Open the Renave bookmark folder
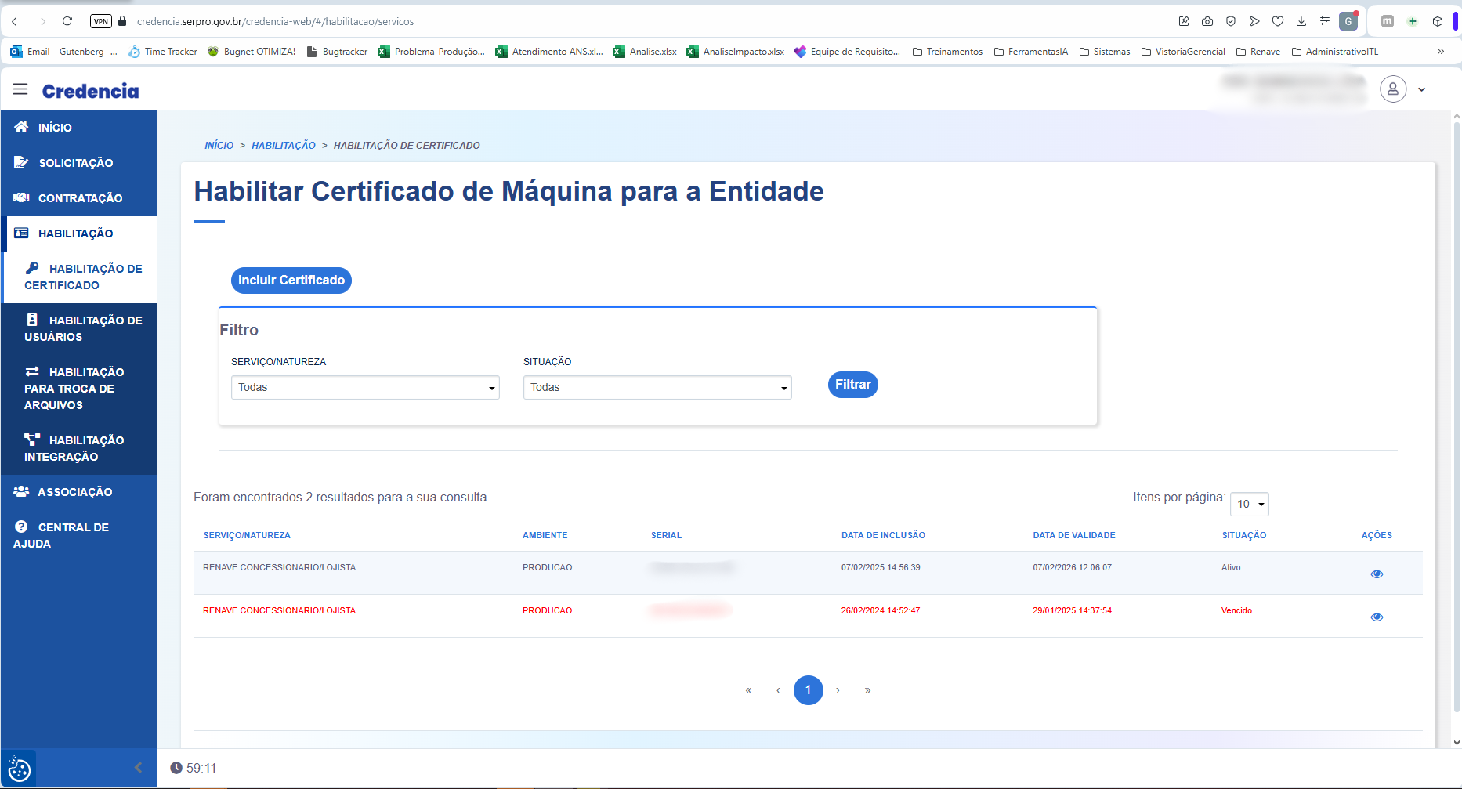The image size is (1462, 789). [x=1258, y=52]
